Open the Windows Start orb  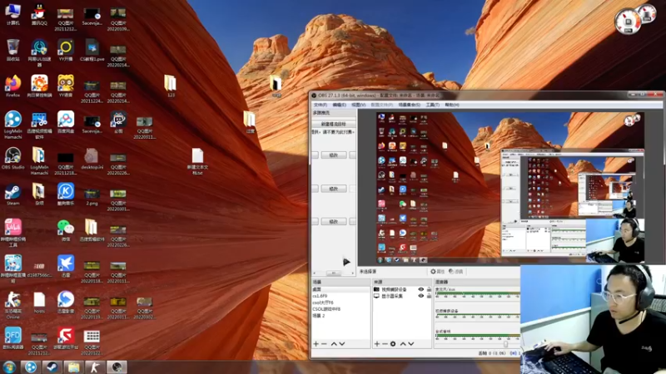[x=9, y=367]
